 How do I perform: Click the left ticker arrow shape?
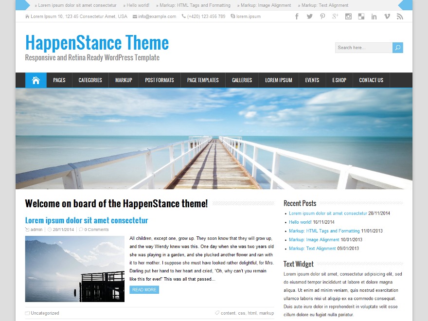pyautogui.click(x=23, y=5)
